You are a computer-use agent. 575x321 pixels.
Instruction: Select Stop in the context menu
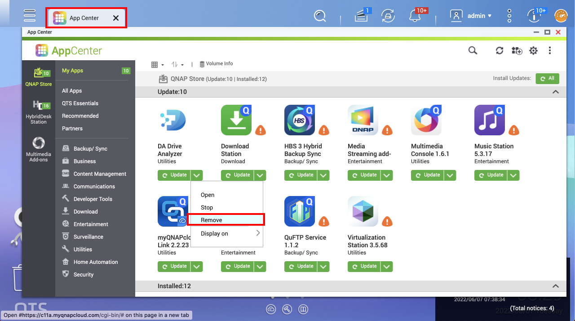click(x=207, y=207)
